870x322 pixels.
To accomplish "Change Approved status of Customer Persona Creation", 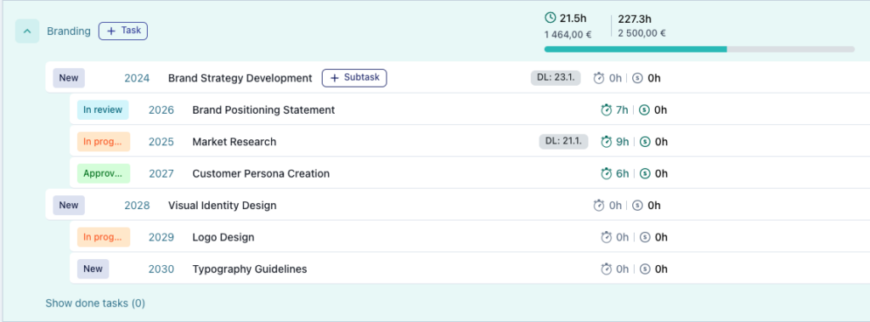I will [x=103, y=173].
